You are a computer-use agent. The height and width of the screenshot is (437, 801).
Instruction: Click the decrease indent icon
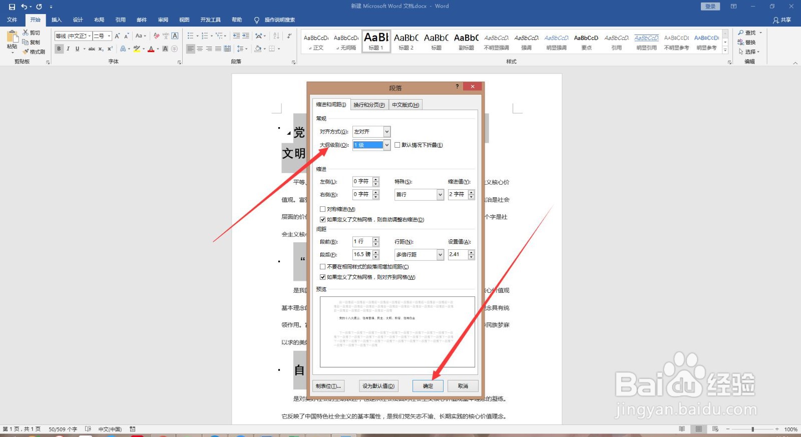pyautogui.click(x=236, y=36)
